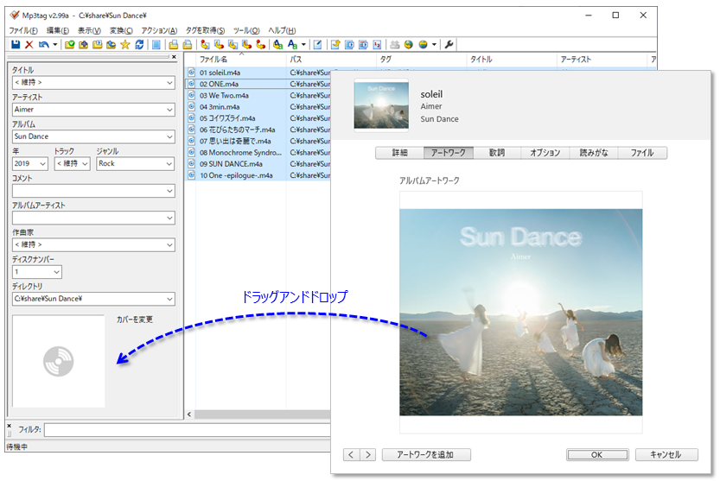The height and width of the screenshot is (481, 720).
Task: Open the 編集(E) menu
Action: pyautogui.click(x=57, y=30)
